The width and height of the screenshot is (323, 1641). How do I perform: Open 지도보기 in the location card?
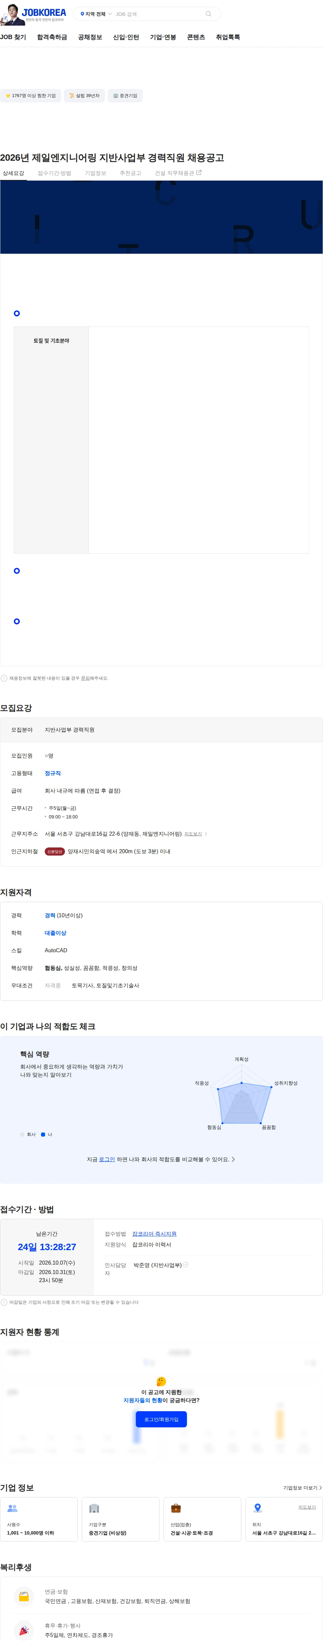307,1507
